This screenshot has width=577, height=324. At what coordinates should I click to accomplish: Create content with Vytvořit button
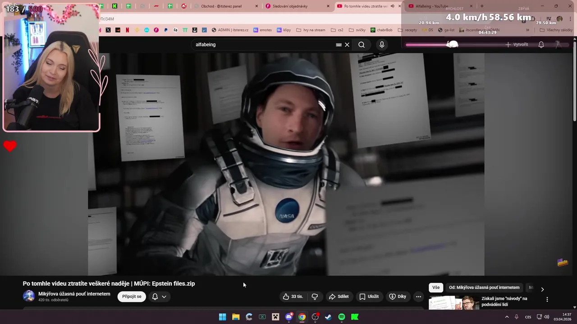click(517, 45)
